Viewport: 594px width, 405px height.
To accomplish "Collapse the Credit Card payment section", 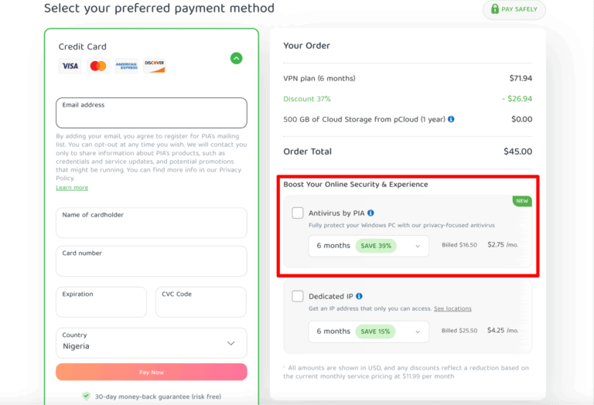I will click(236, 58).
